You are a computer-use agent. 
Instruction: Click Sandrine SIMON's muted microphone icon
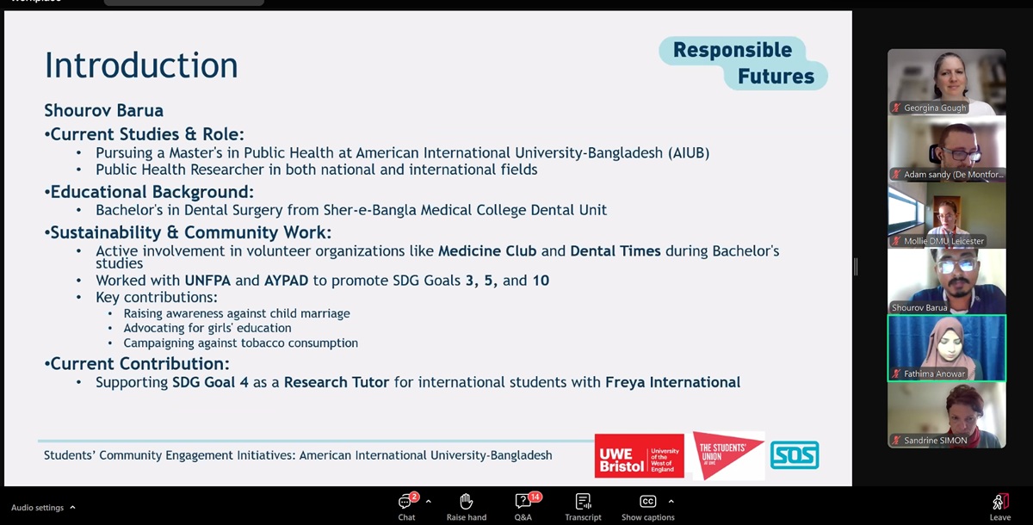click(897, 440)
